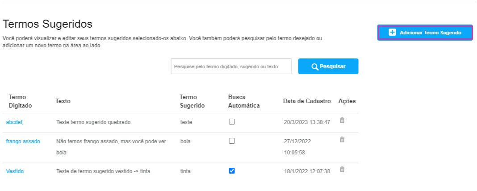Click the magnifier icon in Pesquisar button
This screenshot has height=191, width=477.
coord(315,66)
